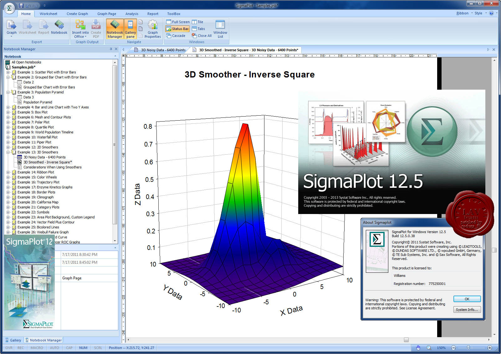Open Graph Properties from the ribbon

pos(153,29)
